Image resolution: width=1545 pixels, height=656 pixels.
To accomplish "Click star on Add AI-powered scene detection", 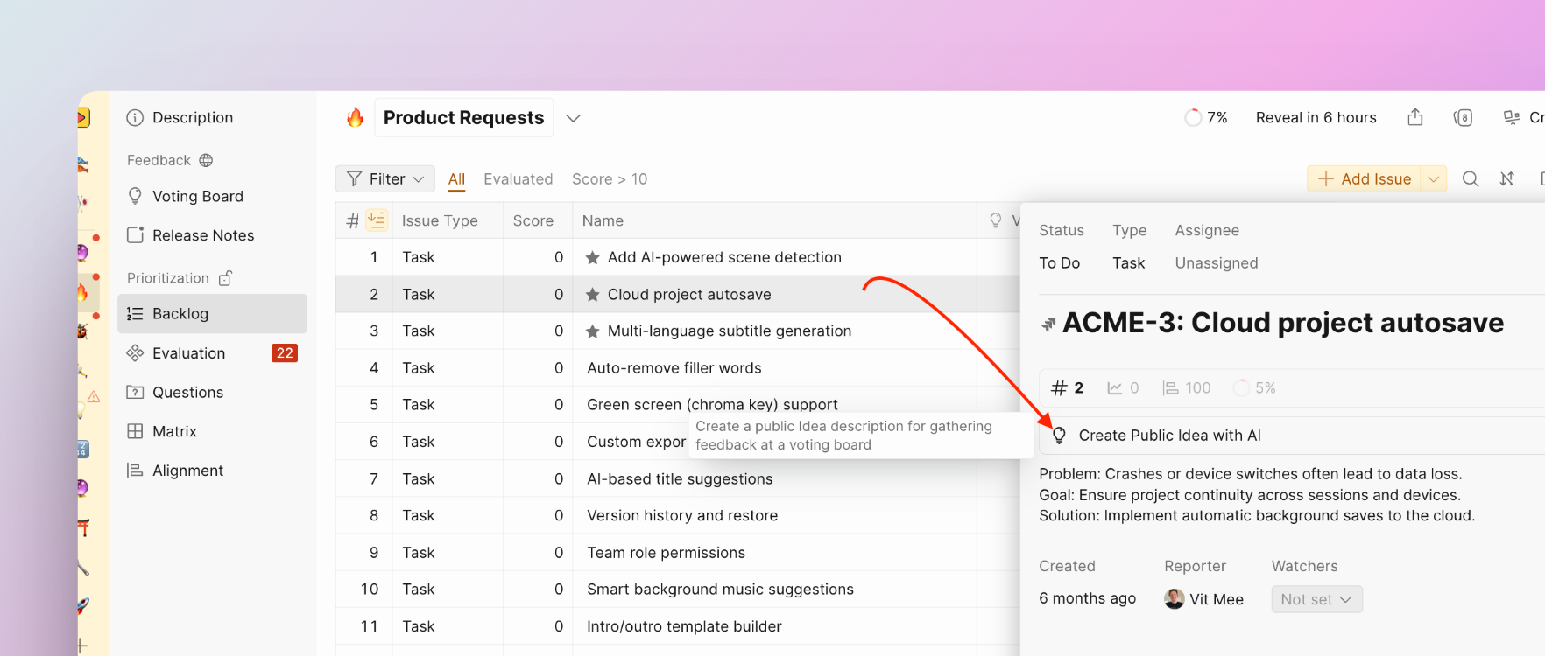I will pos(593,257).
